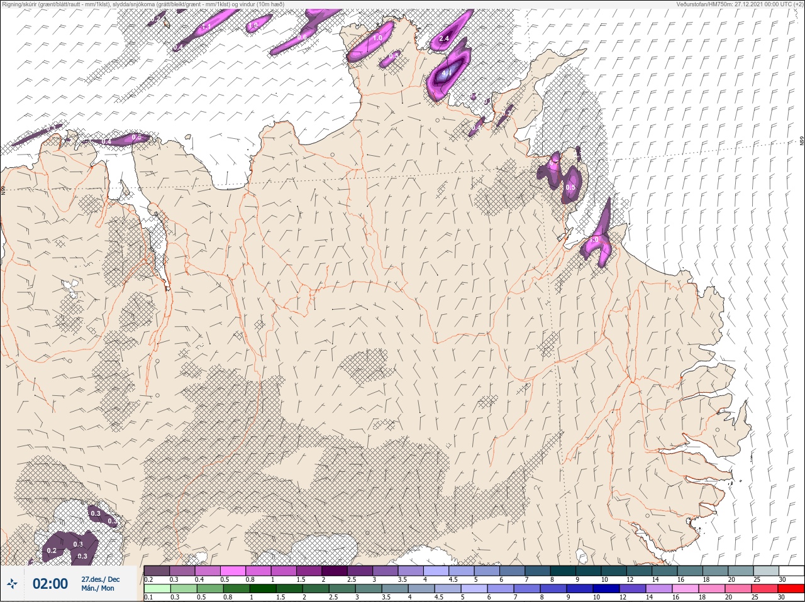Pick the darkest purple swatch in upper legend
The width and height of the screenshot is (805, 602).
point(335,571)
